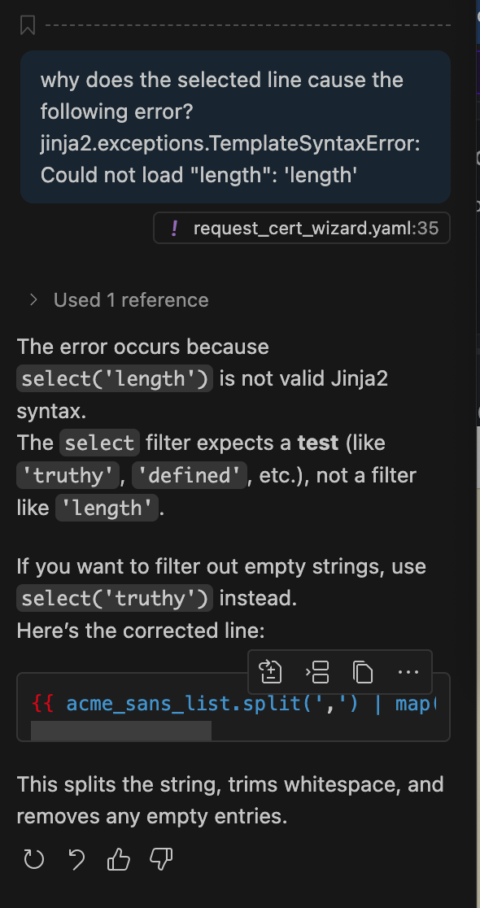Viewport: 480px width, 908px height.
Task: Expand the 'Used 1 reference' section
Action: [130, 299]
